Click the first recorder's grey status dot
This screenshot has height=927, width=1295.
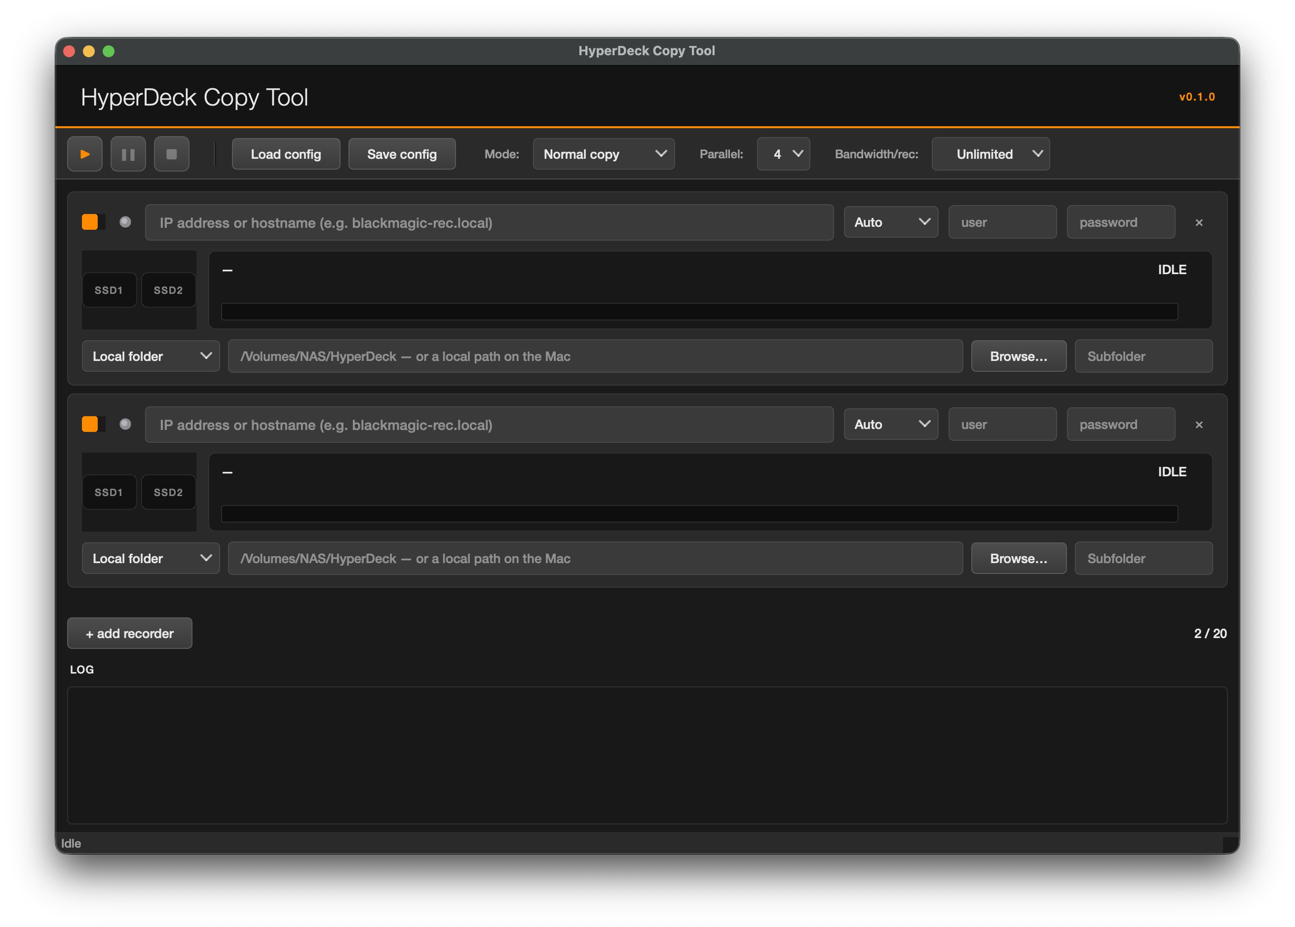click(125, 222)
